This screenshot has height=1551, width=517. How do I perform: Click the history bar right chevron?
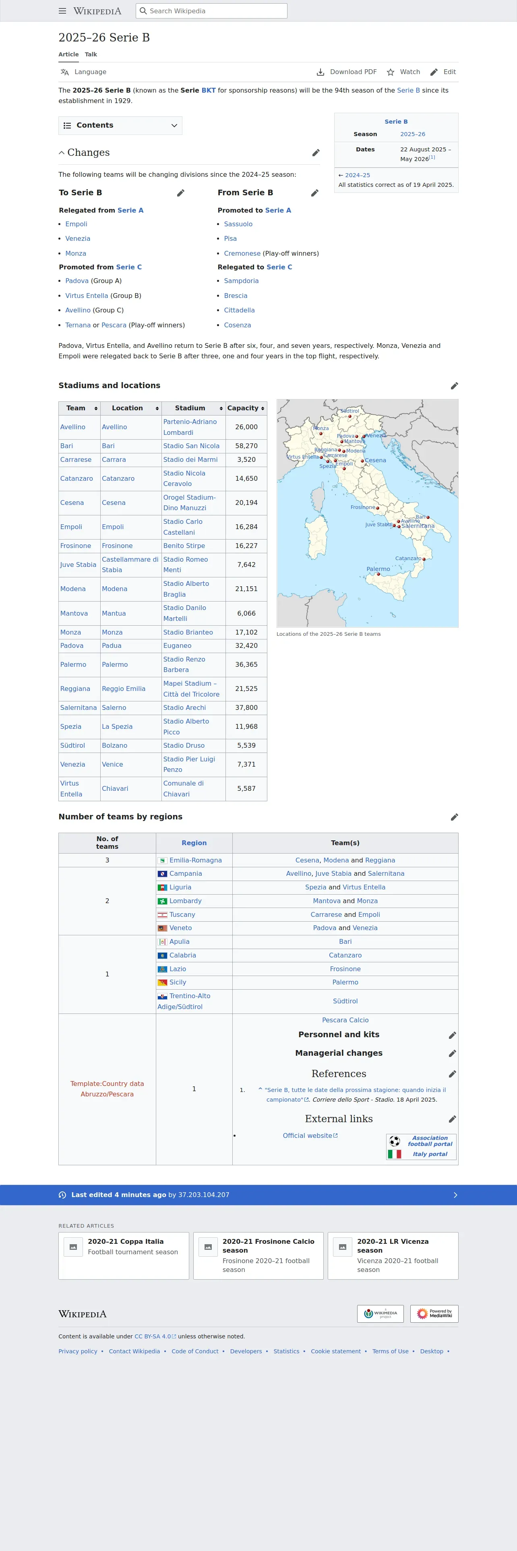pos(455,1195)
